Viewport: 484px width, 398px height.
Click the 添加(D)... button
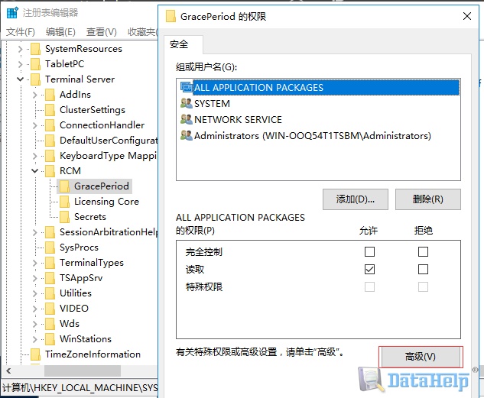tap(356, 199)
